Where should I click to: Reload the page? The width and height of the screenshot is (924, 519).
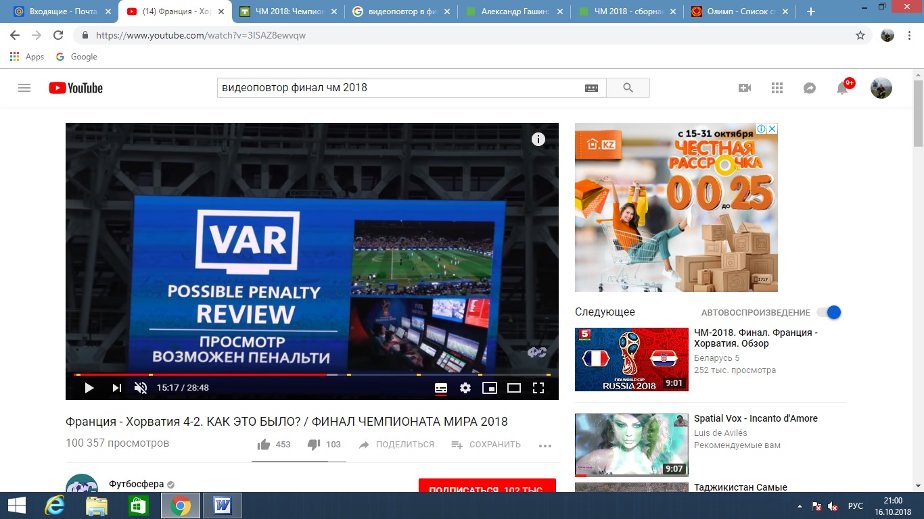58,35
